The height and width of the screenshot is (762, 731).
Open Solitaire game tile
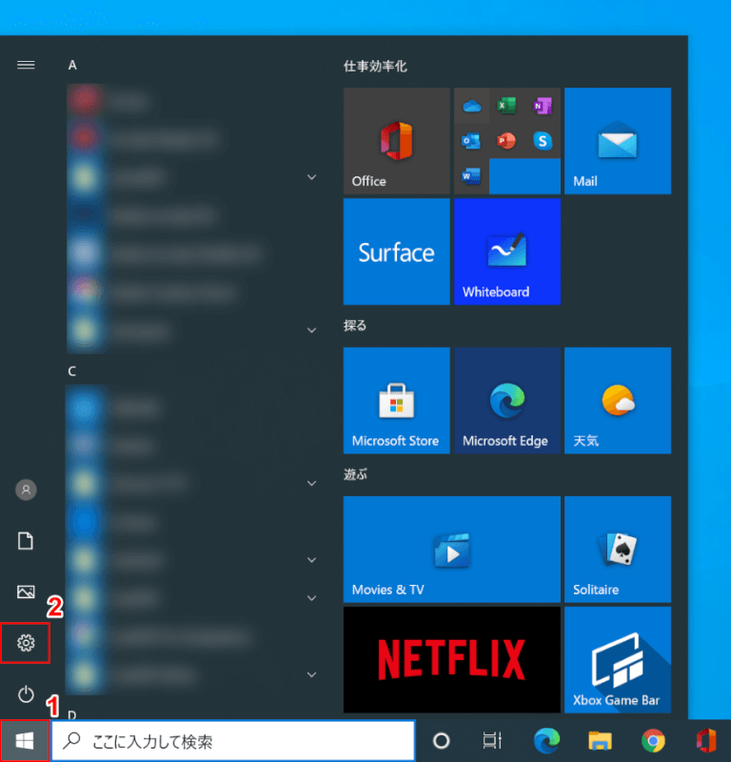[617, 549]
